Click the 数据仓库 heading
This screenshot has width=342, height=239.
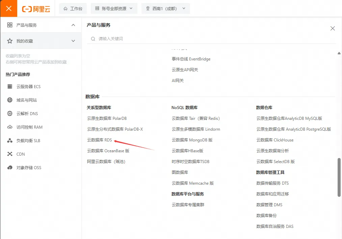(x=264, y=107)
